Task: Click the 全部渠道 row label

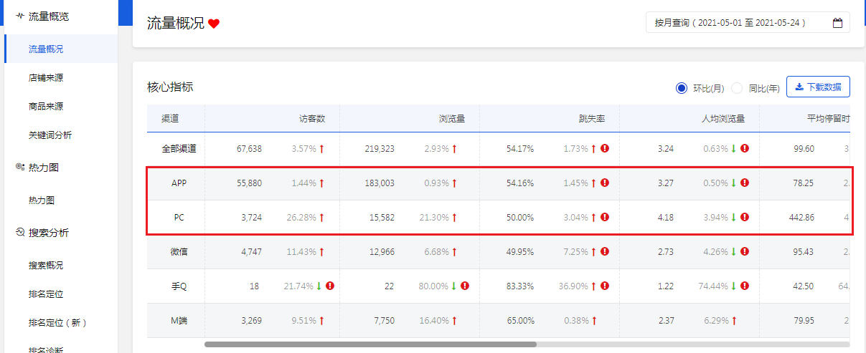Action: point(179,149)
